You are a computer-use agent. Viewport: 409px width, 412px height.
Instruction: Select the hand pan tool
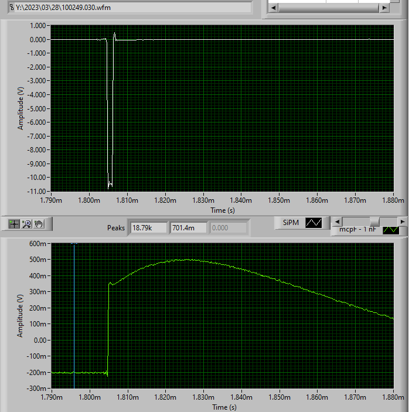(39, 223)
